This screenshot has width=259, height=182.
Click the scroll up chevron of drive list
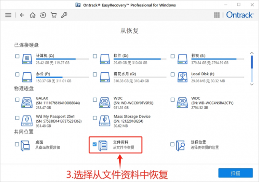(252, 53)
